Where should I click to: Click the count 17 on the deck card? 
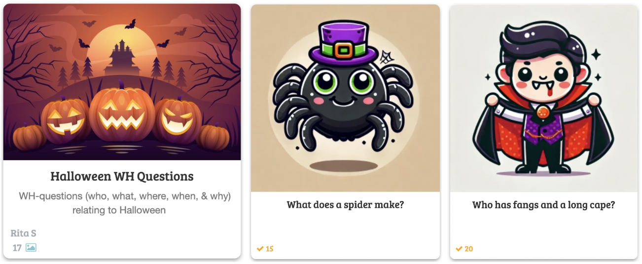point(17,248)
